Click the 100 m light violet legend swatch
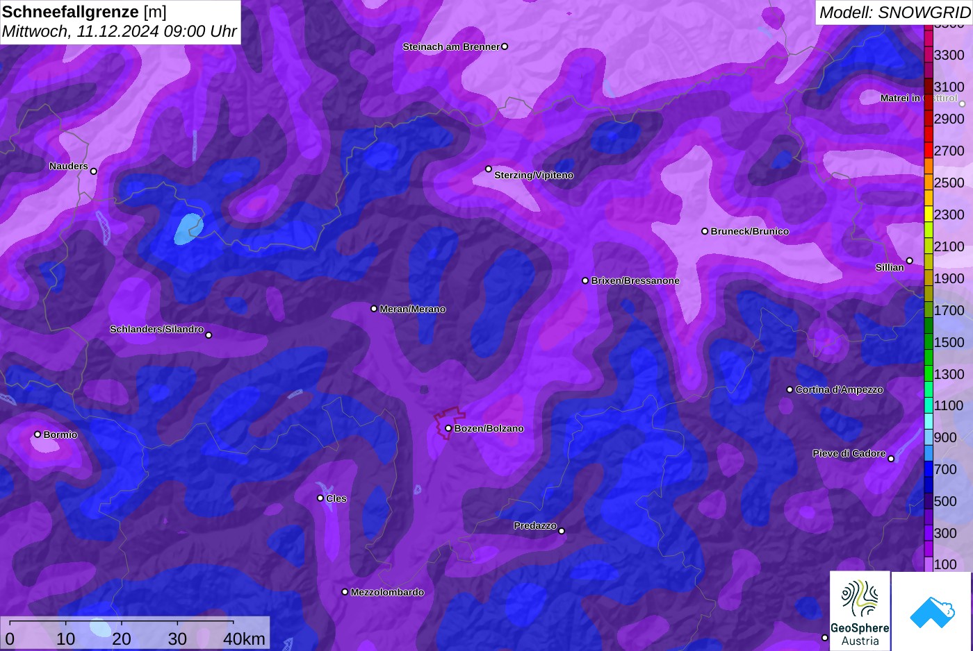Viewport: 973px width, 651px height. click(929, 564)
